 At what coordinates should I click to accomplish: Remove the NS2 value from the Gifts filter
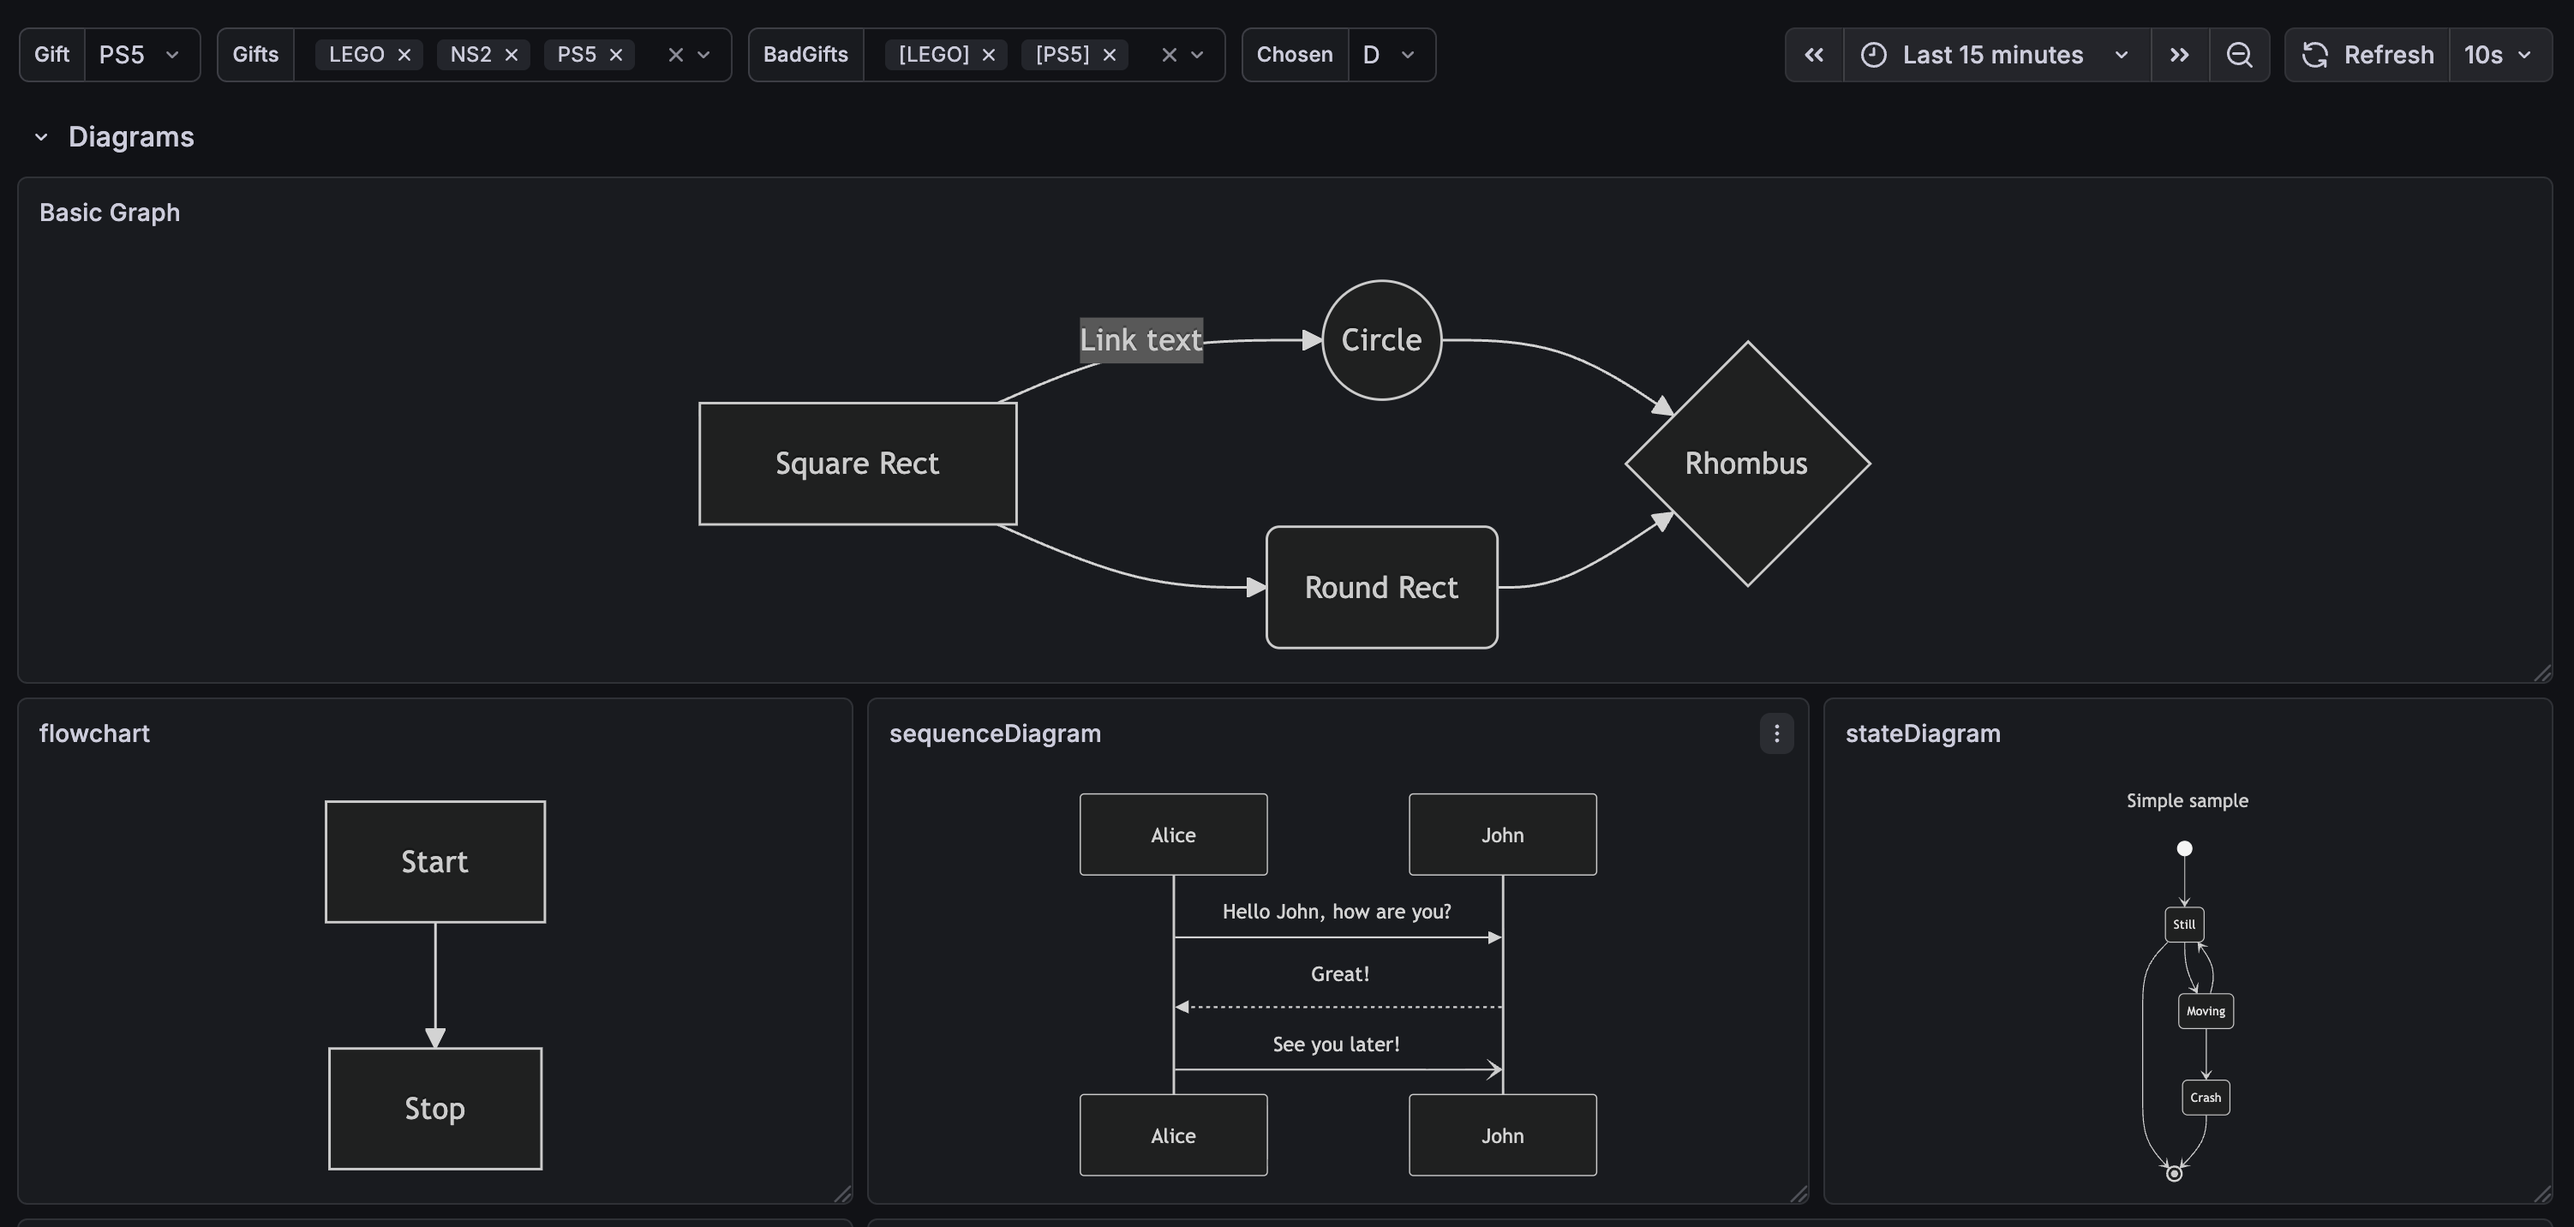click(512, 55)
